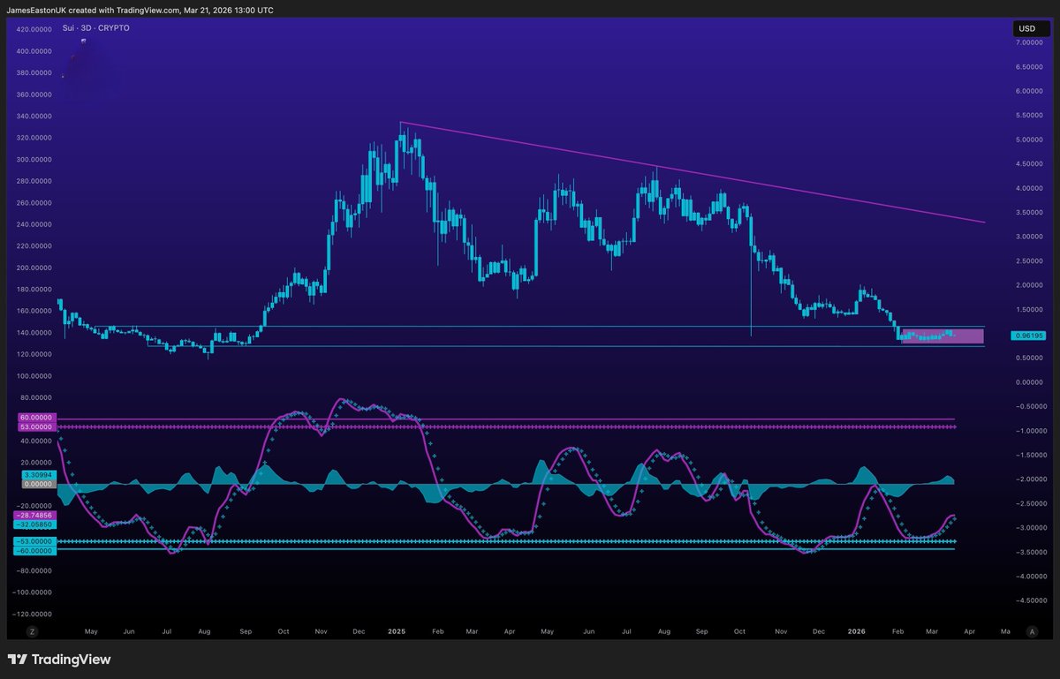Click 2.00000 on the right price scale
1060x679 pixels.
(x=1030, y=285)
